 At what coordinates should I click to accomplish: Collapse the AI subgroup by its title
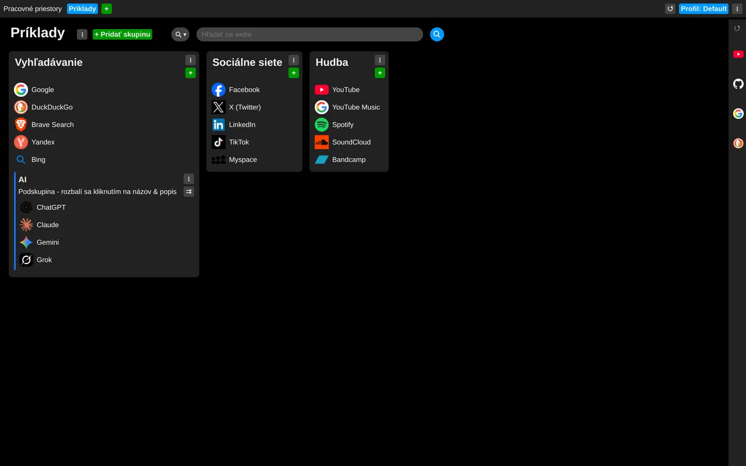coord(22,179)
